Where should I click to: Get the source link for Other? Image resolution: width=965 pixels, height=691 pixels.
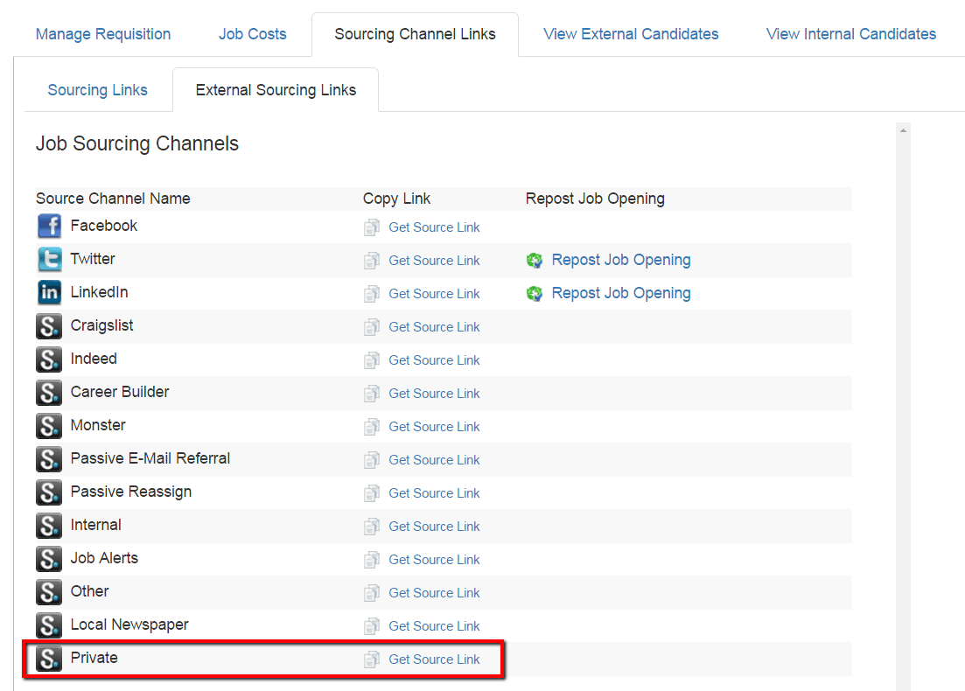pyautogui.click(x=434, y=593)
